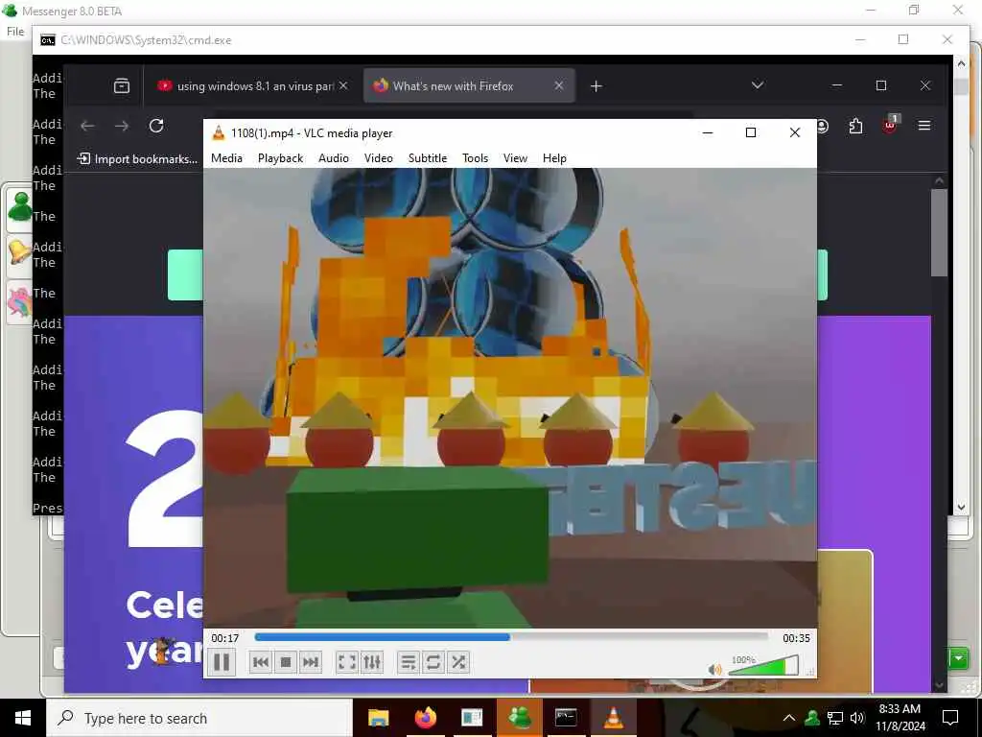
Task: Open the VLC Tools menu
Action: tap(476, 158)
